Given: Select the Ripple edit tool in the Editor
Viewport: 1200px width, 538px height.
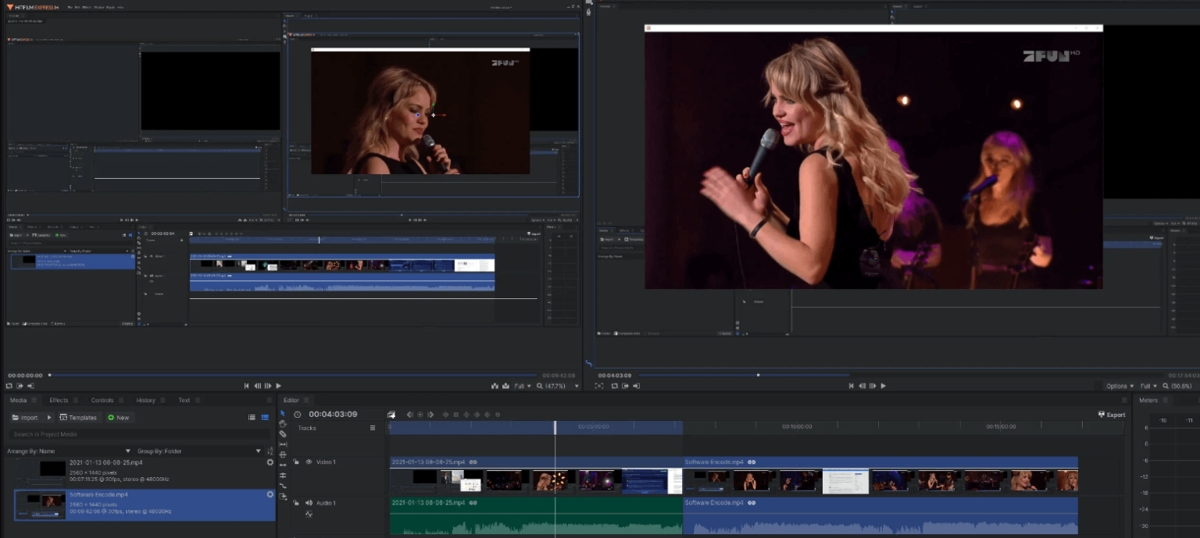Looking at the screenshot, I should pyautogui.click(x=283, y=465).
